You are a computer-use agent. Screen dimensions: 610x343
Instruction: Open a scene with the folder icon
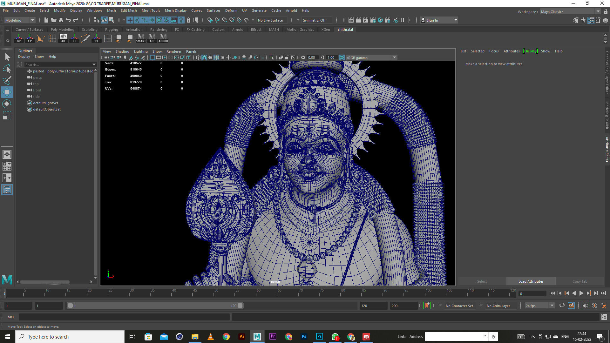[x=54, y=20]
